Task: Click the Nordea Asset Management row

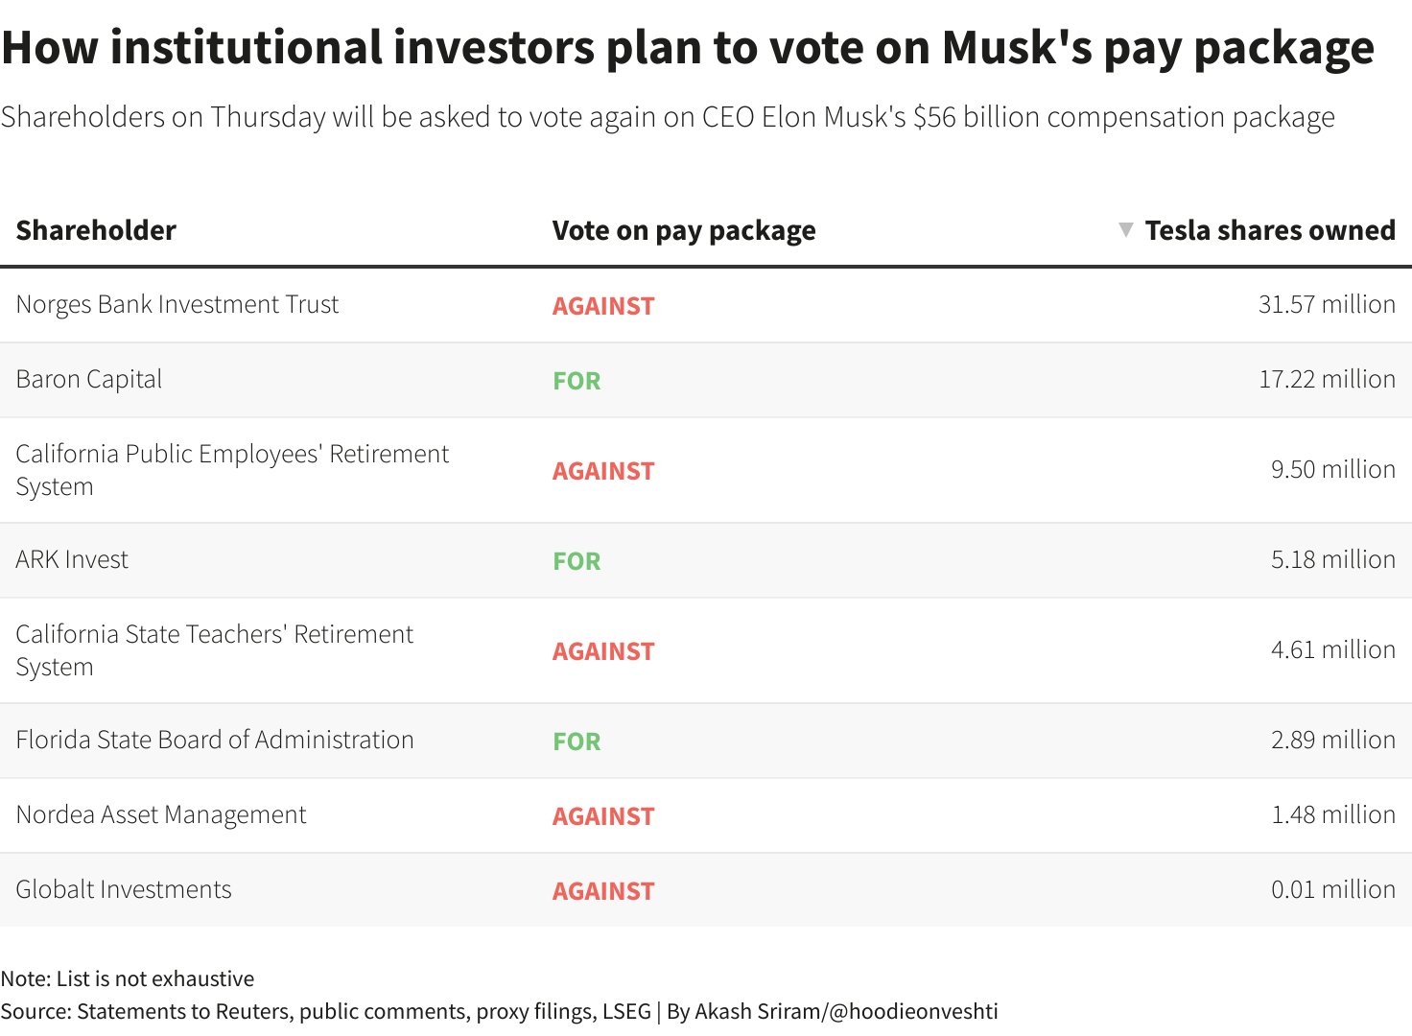Action: point(706,815)
